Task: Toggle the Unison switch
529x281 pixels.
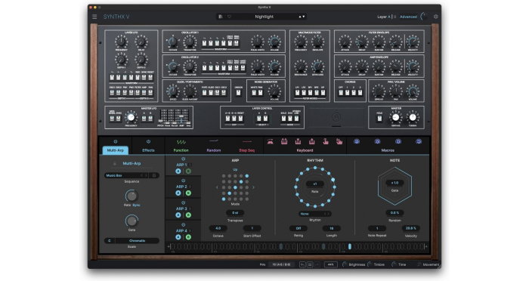Action: coord(239,92)
